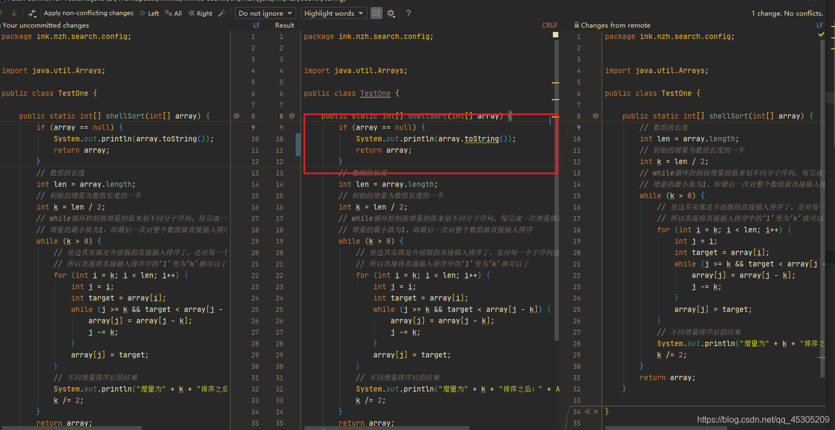Click System.out.println(array.toString()) in left pane
835x430 pixels.
point(133,139)
